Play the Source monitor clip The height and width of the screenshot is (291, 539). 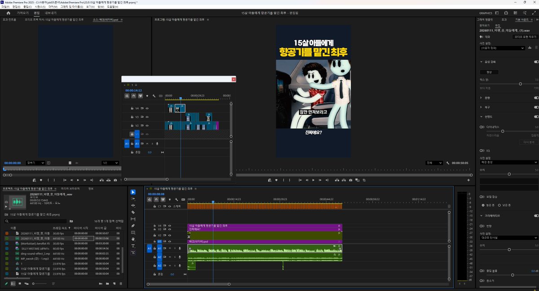(x=79, y=180)
